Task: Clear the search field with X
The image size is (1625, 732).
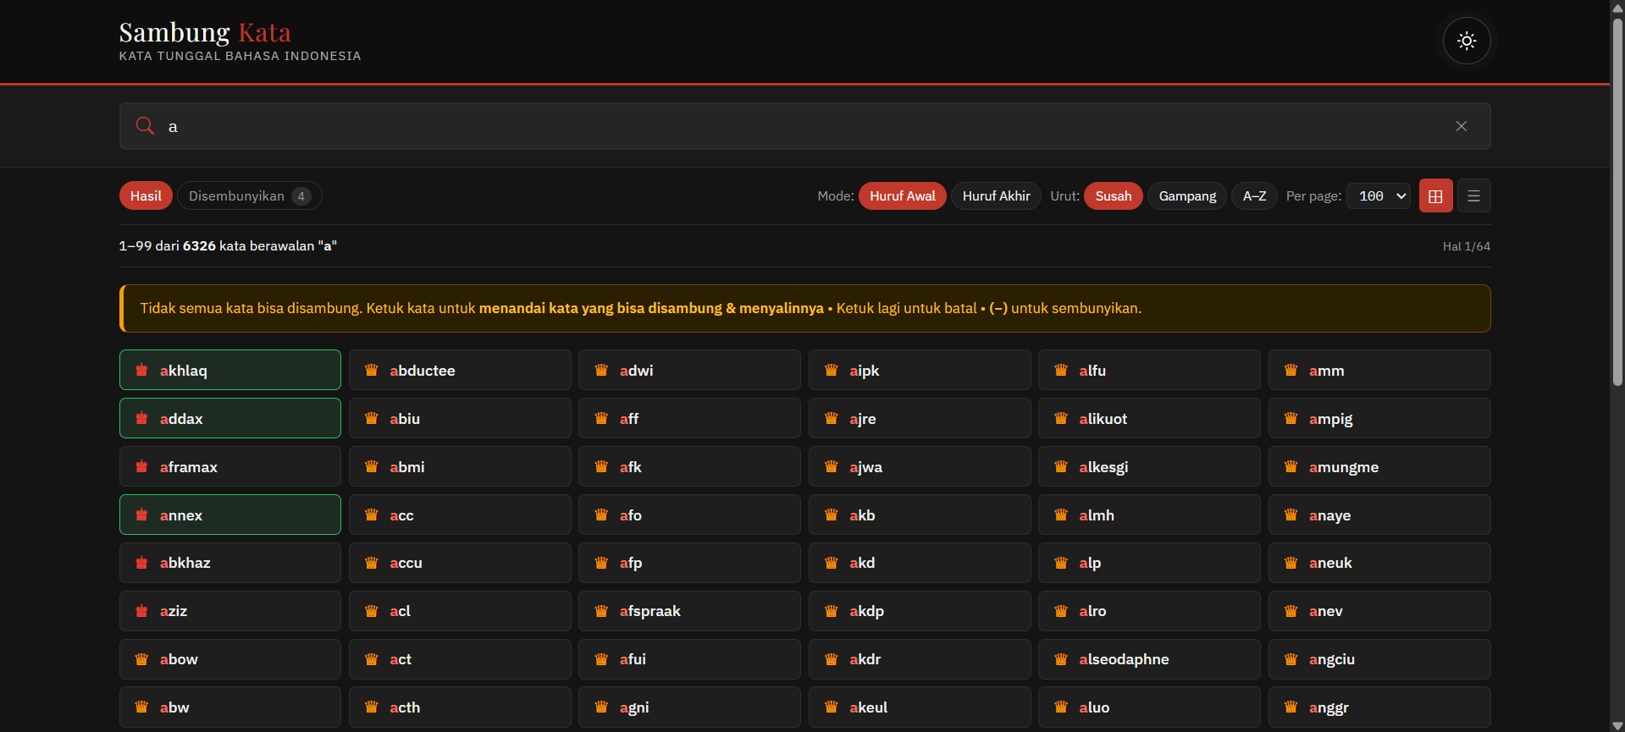Action: 1461,126
